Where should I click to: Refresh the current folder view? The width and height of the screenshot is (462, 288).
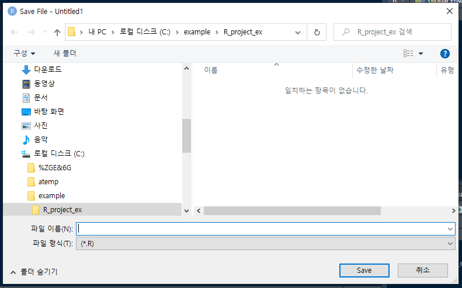317,32
